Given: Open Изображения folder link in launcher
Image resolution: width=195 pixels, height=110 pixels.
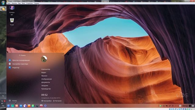Looking at the screenshot, I should coord(47,79).
